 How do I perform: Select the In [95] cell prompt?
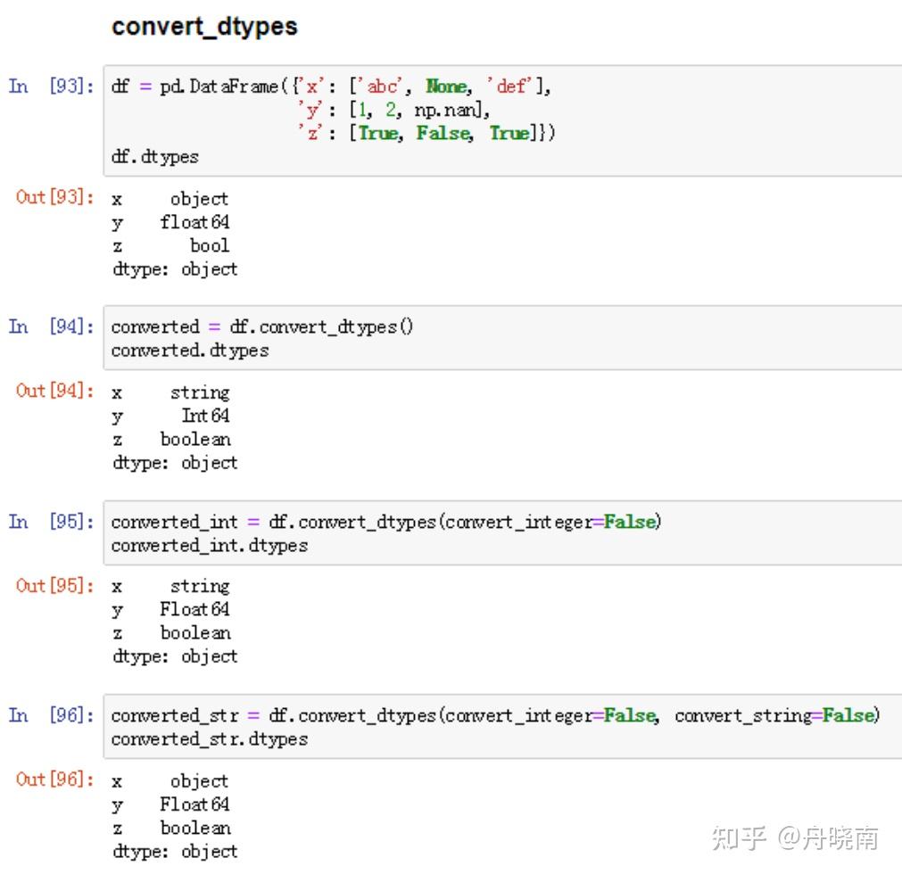pos(51,521)
